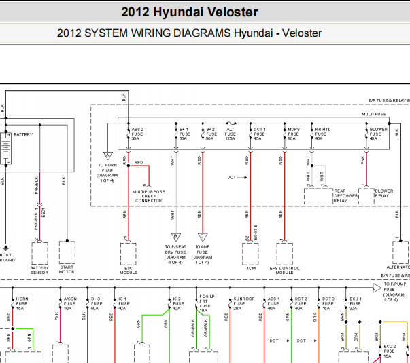
Task: Select the "TO AMP FUSE" reference text
Action: pos(202,254)
